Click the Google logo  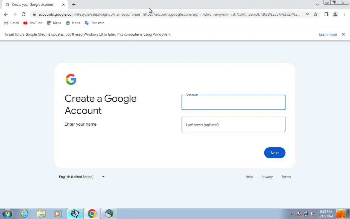71,79
